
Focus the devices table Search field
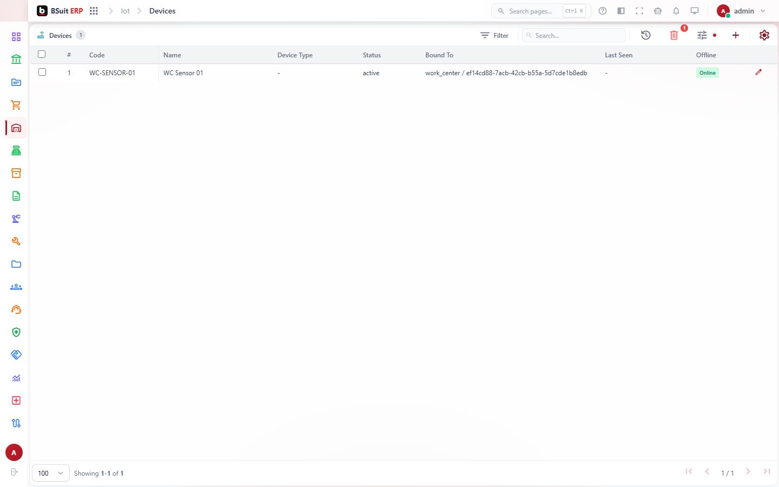tap(573, 35)
